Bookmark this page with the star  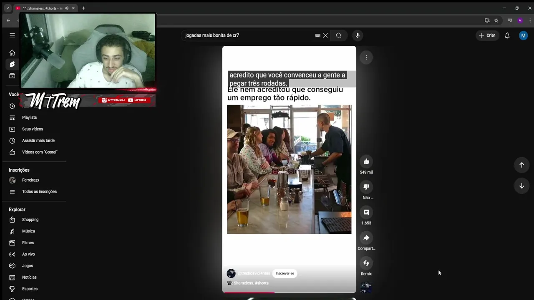pyautogui.click(x=496, y=20)
